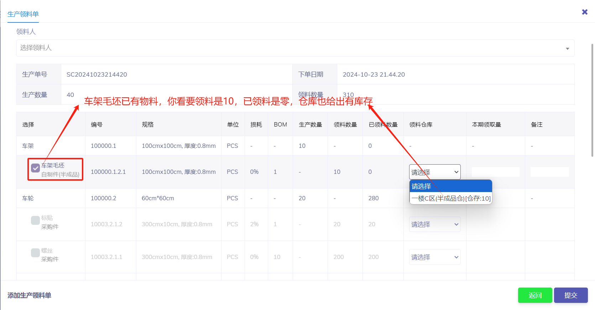The image size is (595, 310).
Task: Toggle the 螺丝 采购件 checkbox
Action: coord(35,253)
